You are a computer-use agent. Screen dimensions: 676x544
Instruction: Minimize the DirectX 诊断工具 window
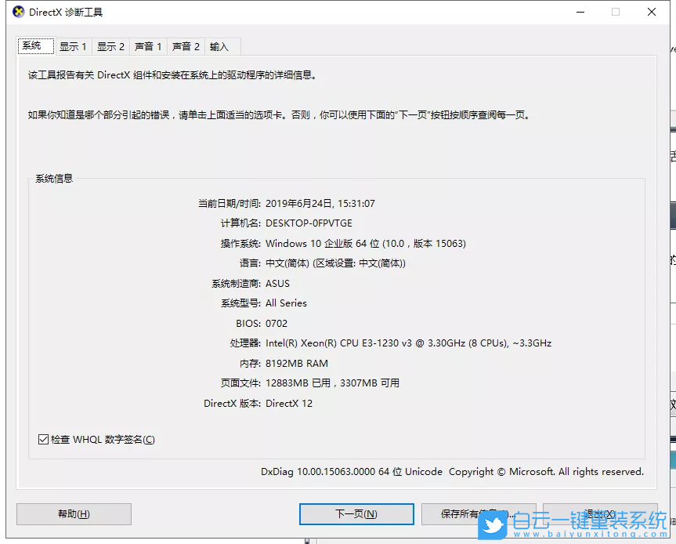[580, 12]
